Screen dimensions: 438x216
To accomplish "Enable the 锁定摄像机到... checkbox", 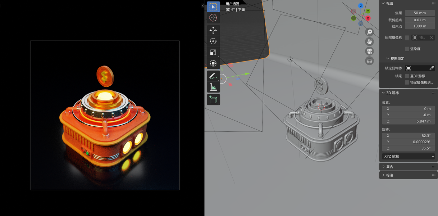I will [x=407, y=82].
